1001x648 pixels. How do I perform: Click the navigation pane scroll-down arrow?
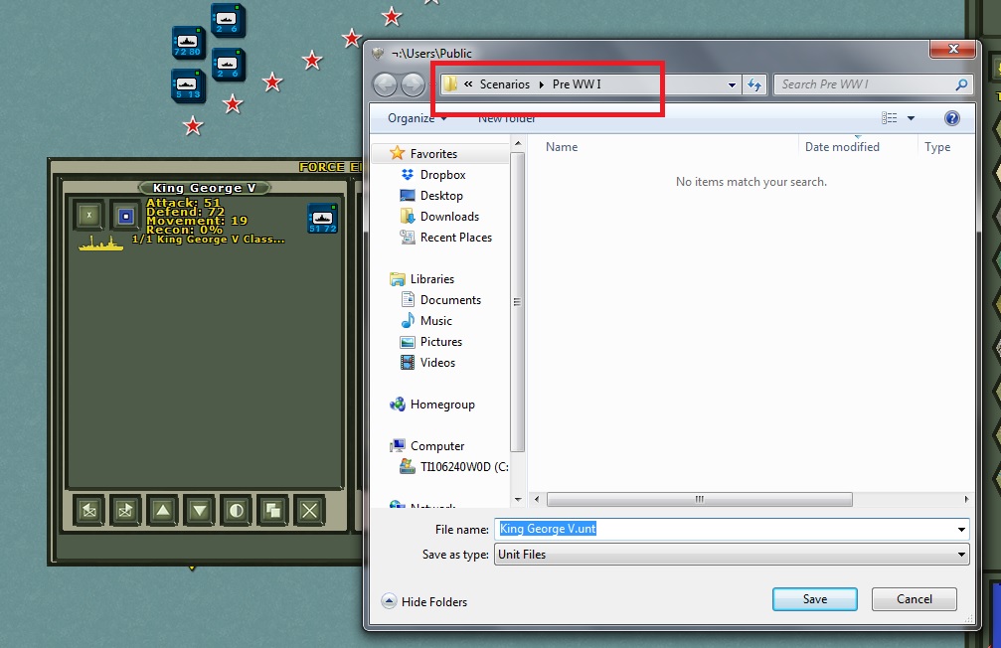(x=518, y=499)
